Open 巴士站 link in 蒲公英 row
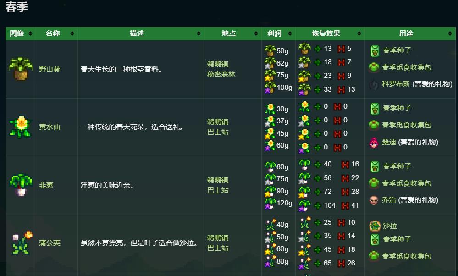The width and height of the screenshot is (458, 276). (218, 248)
